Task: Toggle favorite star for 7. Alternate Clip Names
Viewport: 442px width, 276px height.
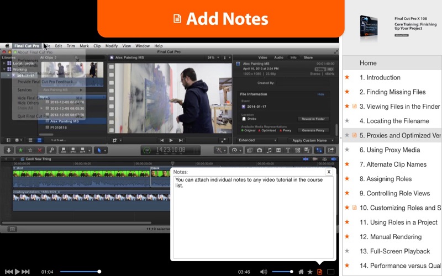Action: pos(347,164)
